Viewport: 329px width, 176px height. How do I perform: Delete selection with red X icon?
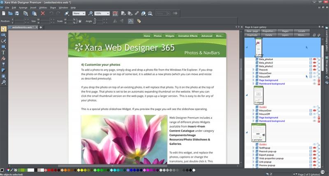tap(43, 14)
